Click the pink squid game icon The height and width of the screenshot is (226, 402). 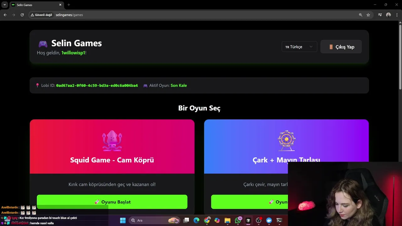[x=112, y=141]
